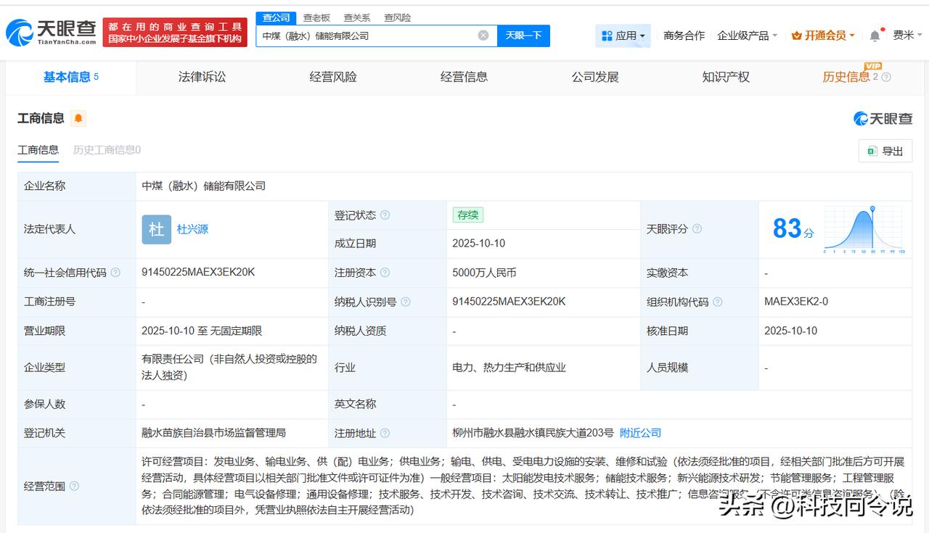This screenshot has height=533, width=929.
Task: Switch to the 法律诉讼 tab
Action: [x=202, y=77]
